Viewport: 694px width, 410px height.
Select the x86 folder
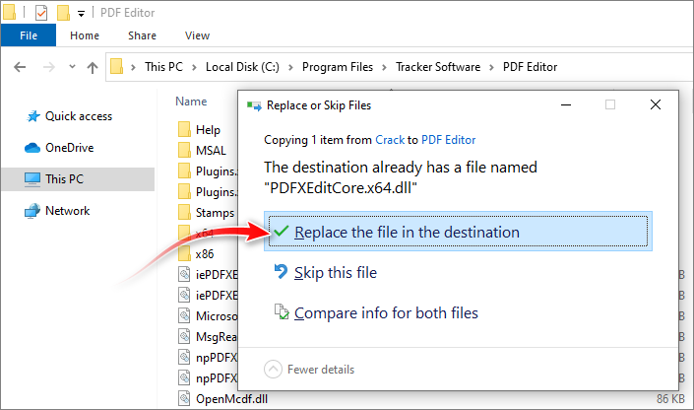[x=205, y=254]
